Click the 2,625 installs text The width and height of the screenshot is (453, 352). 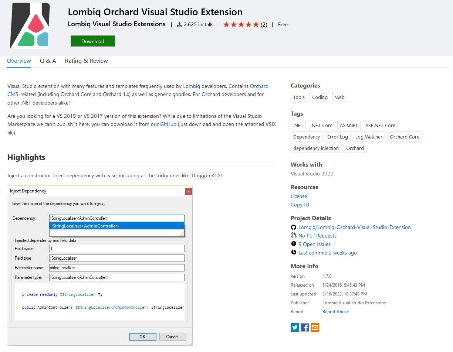[199, 25]
